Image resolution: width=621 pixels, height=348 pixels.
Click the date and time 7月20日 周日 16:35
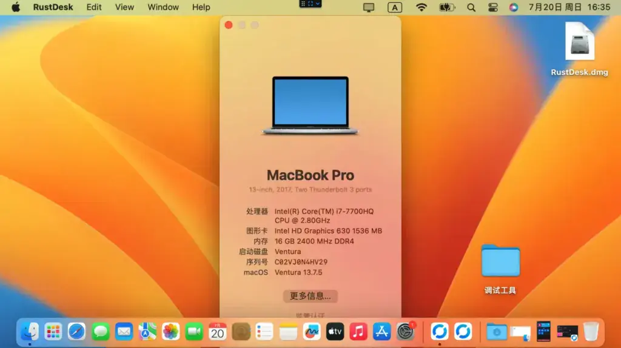point(569,7)
